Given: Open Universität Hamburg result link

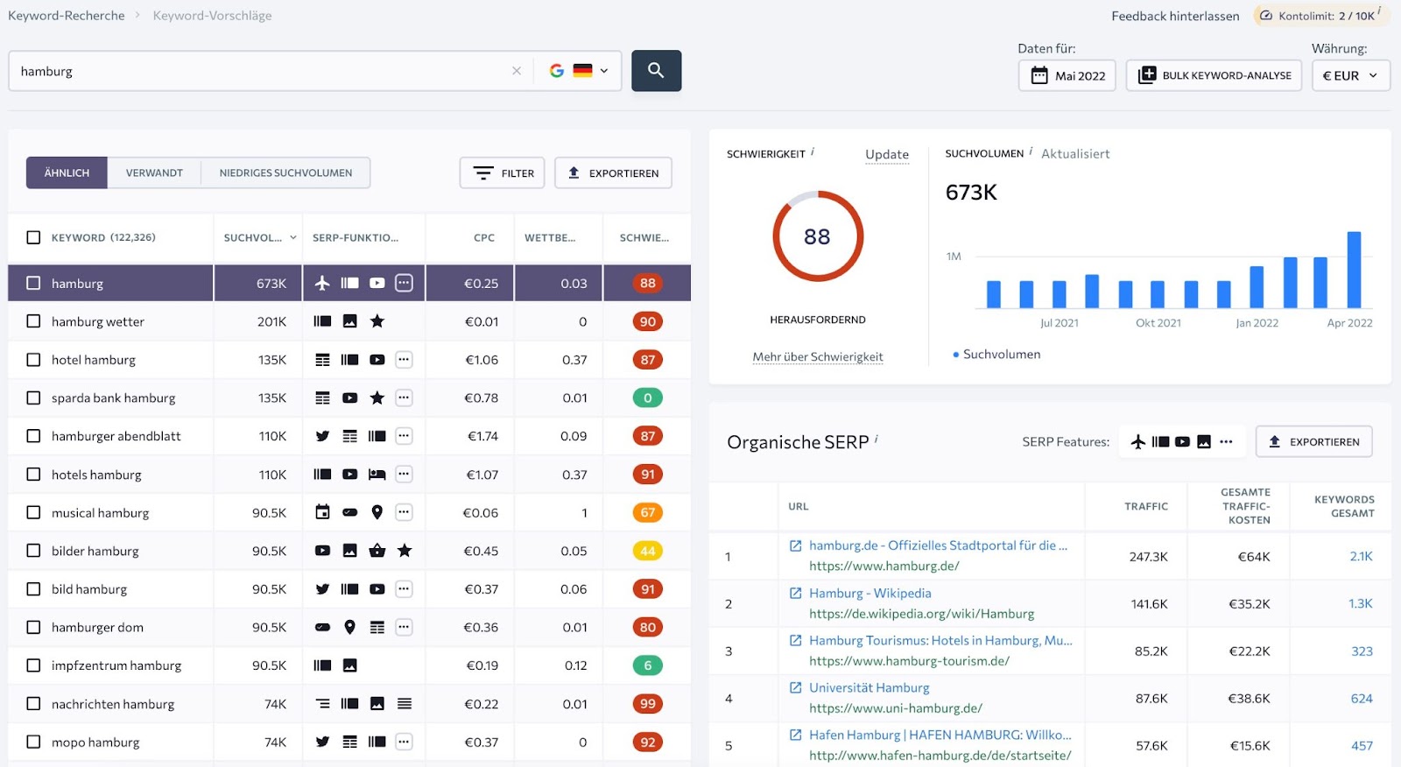Looking at the screenshot, I should tap(869, 687).
